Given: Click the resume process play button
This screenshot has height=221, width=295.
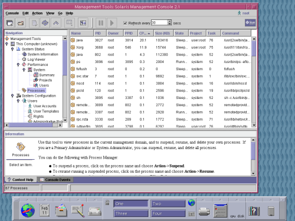Looking at the screenshot, I should (x=112, y=23).
